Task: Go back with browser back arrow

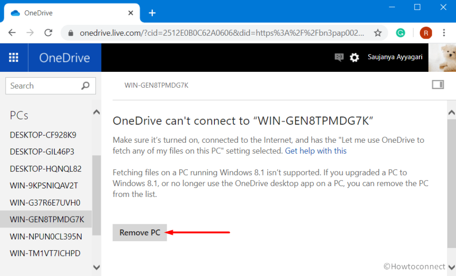Action: point(12,32)
